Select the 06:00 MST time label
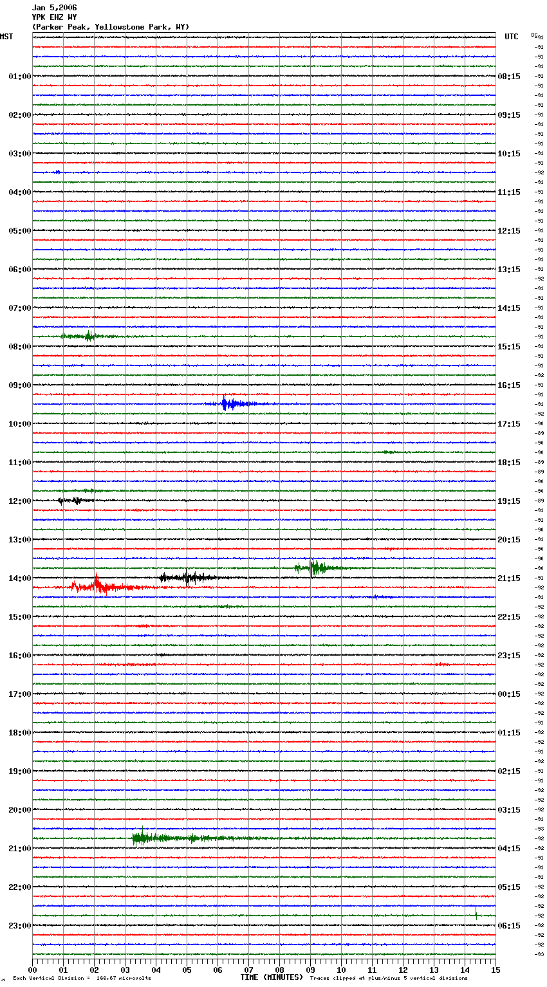547x987 pixels. pyautogui.click(x=19, y=270)
